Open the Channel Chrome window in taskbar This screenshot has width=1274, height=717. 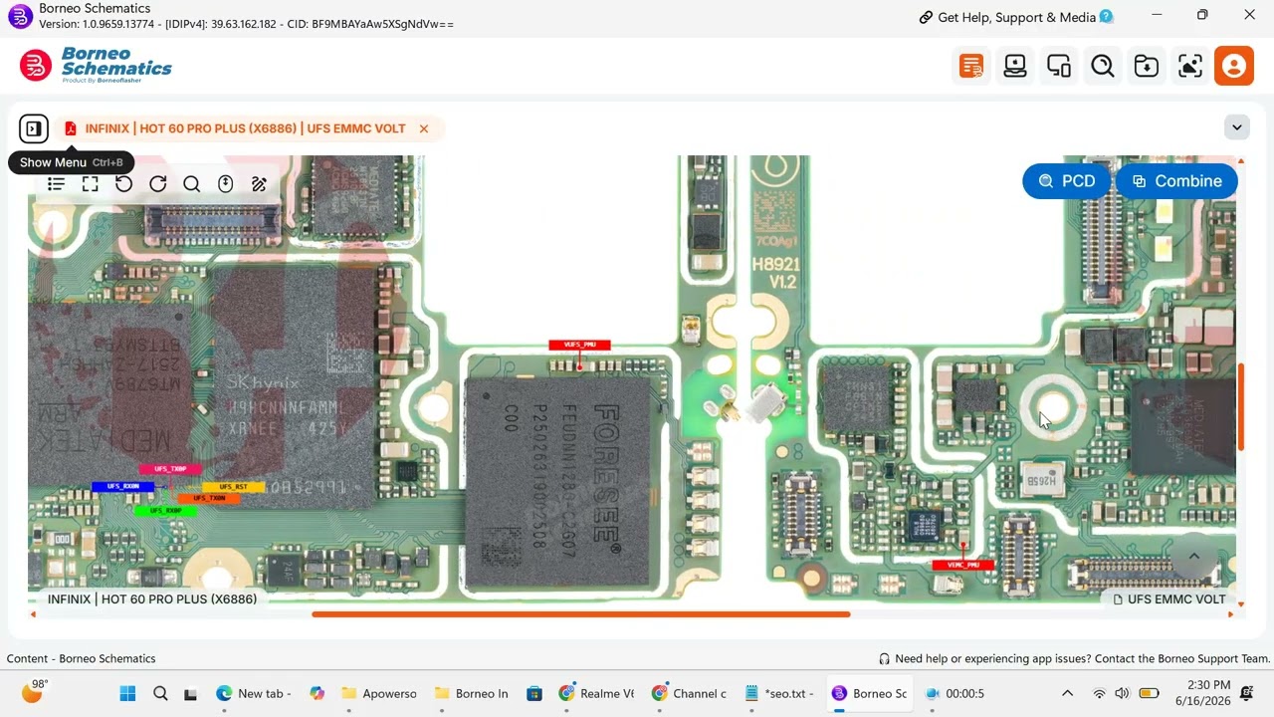tap(690, 693)
